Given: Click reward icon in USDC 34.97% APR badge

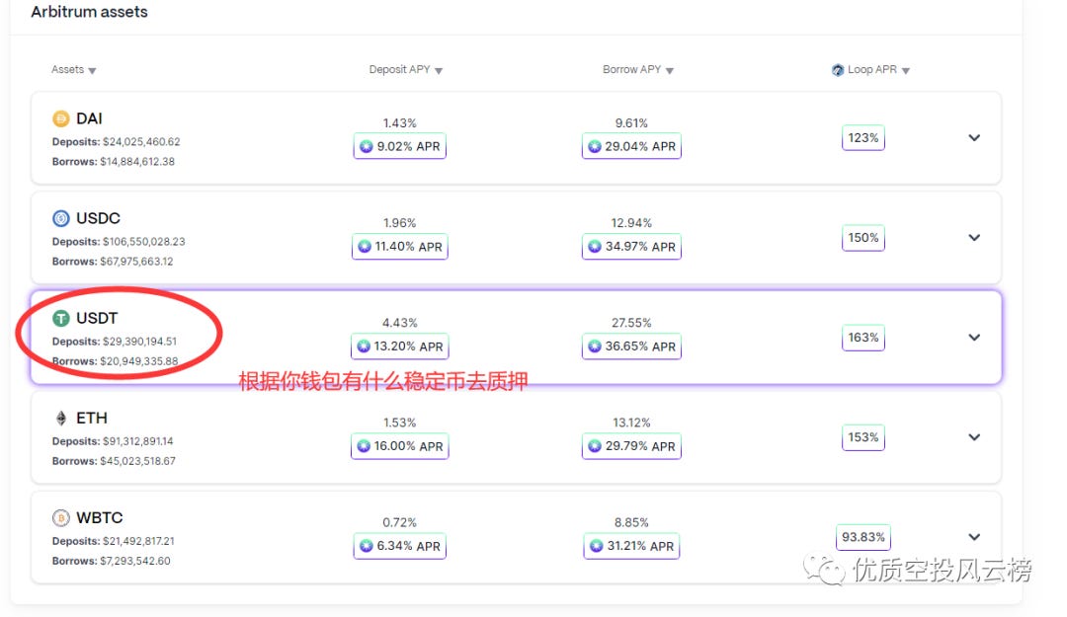Looking at the screenshot, I should point(595,246).
